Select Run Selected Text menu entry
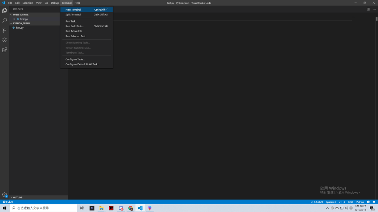The image size is (378, 212). (x=86, y=36)
